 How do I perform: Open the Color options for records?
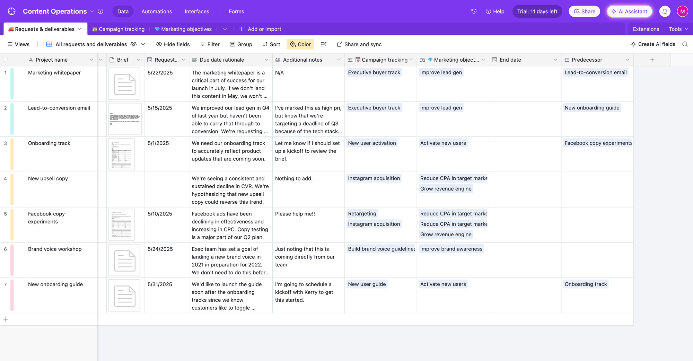[300, 44]
